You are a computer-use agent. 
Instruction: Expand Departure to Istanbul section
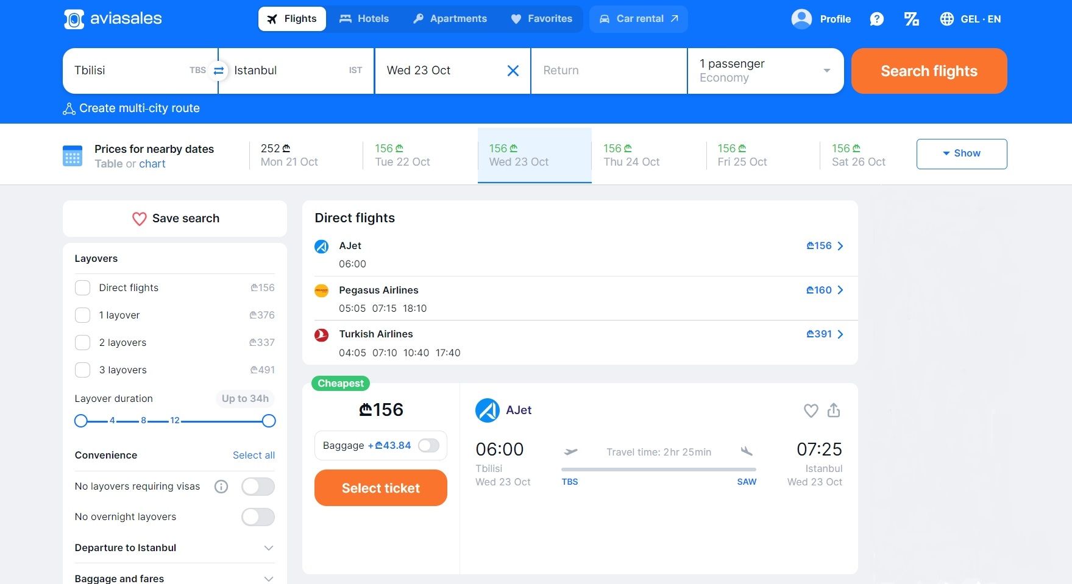click(x=175, y=548)
